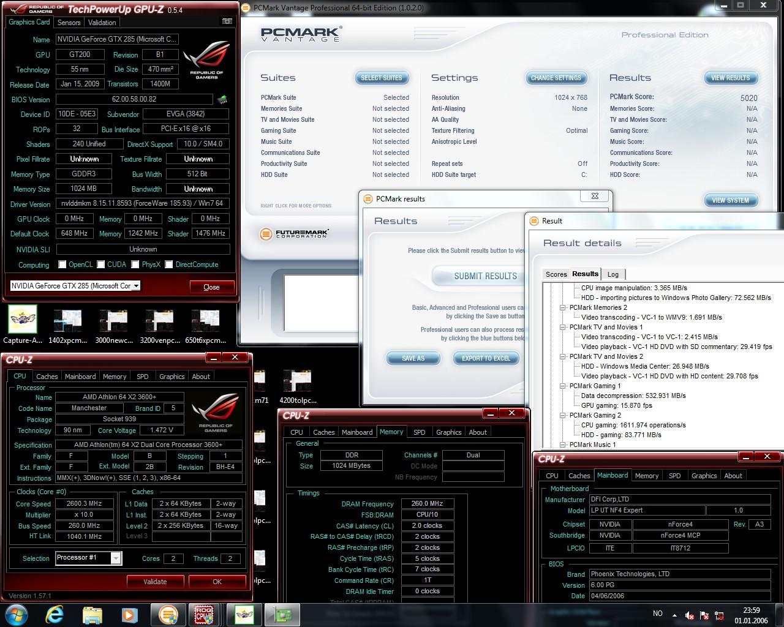The image size is (784, 627).
Task: Click the BIOS Version field 62.00.58.00.82
Action: click(x=134, y=99)
